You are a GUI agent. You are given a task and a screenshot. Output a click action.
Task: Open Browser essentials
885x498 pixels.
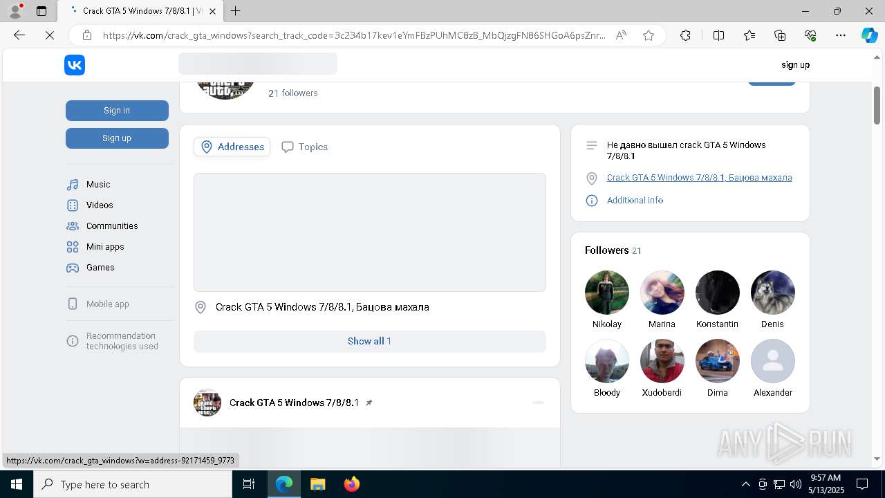pos(810,35)
